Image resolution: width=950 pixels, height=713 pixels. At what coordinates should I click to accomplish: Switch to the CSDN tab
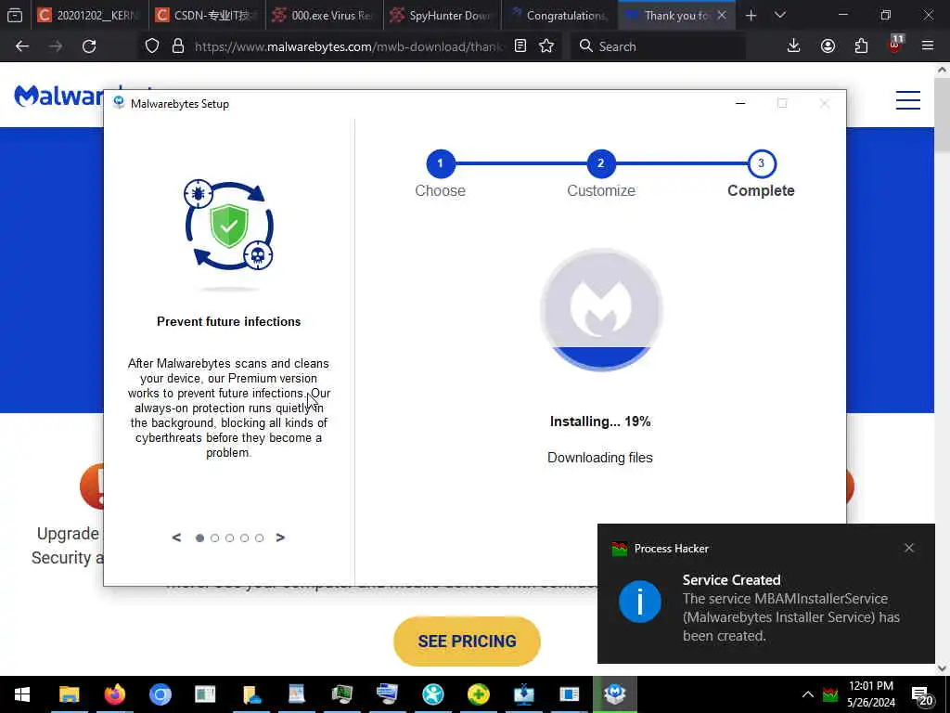click(x=207, y=15)
